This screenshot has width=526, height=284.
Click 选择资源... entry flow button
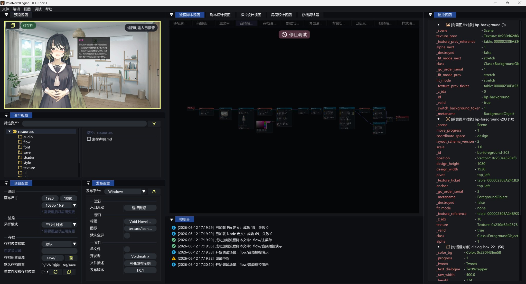[140, 208]
